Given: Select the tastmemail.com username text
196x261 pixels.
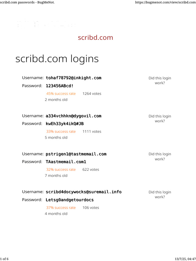Looking at the screenshot, I should [76, 154].
